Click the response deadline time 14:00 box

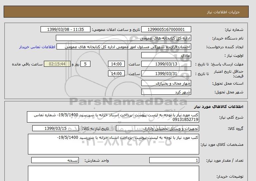tap(117, 64)
